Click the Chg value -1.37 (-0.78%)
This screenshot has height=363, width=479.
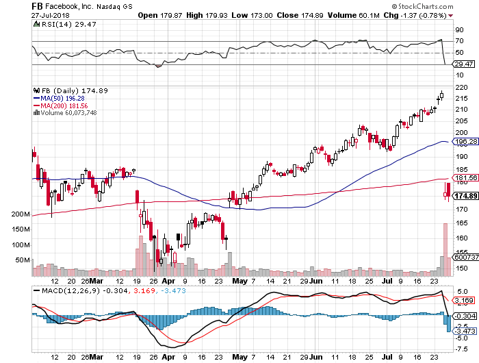pyautogui.click(x=424, y=15)
